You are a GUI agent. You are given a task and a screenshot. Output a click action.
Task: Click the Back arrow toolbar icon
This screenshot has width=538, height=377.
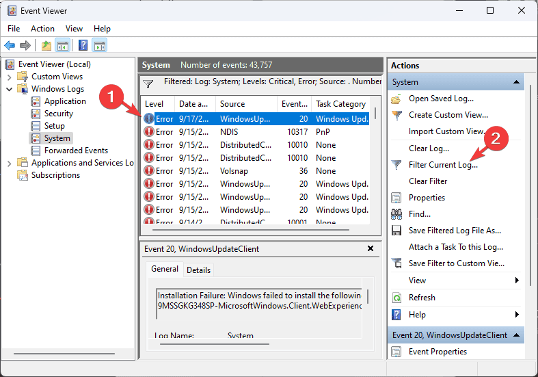coord(10,45)
